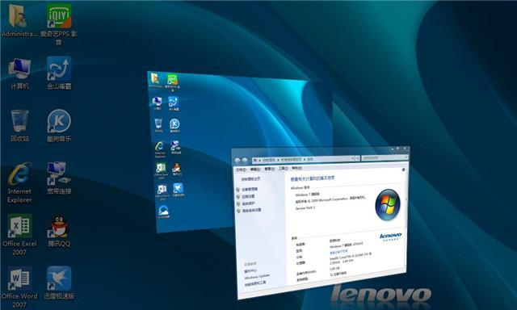Open 系统保护 from the System sidebar
Viewport: 517px width, 310px height.
(248, 203)
